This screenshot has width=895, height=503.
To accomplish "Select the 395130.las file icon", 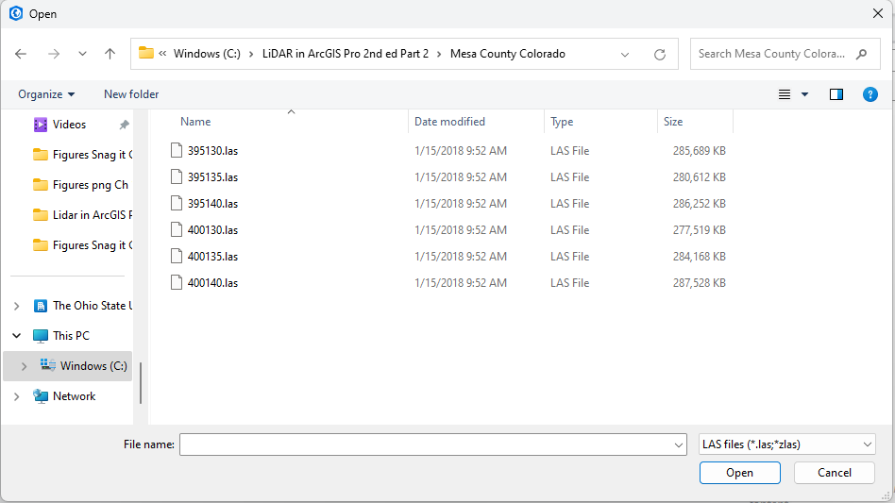I will coord(176,150).
